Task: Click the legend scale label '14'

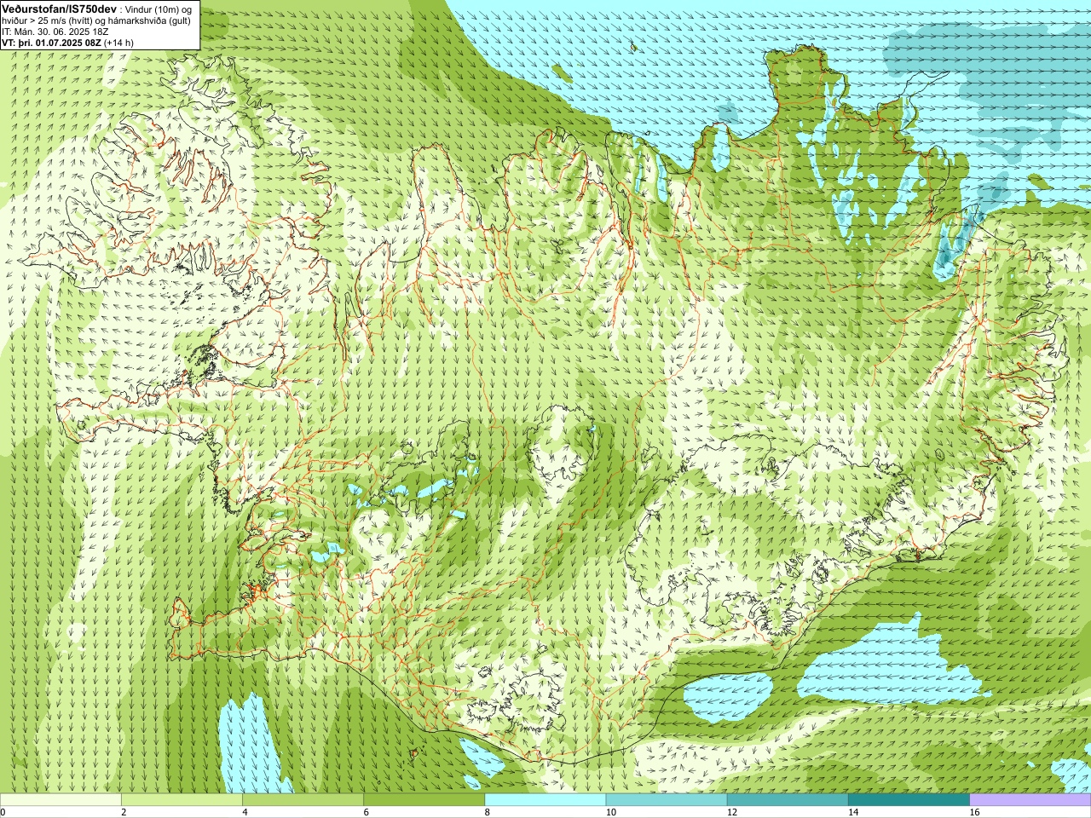Action: (852, 812)
